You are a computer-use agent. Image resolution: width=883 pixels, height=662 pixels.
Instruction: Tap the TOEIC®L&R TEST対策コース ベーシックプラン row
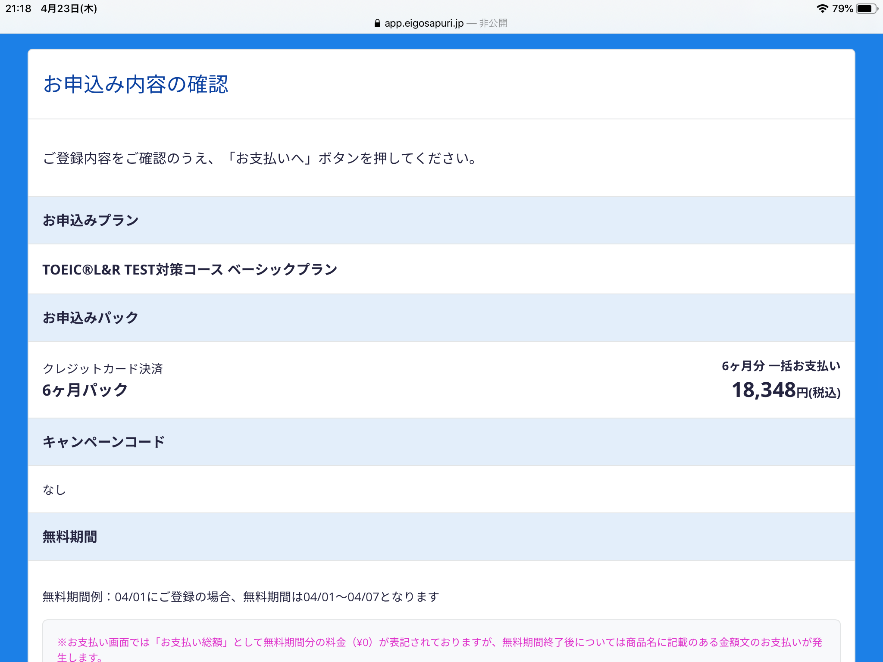[441, 269]
